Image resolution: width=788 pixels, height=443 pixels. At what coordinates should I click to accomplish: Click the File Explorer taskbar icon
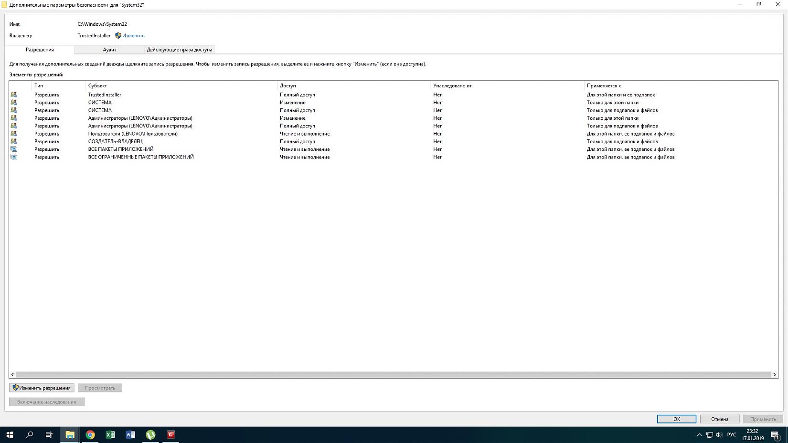(x=70, y=434)
